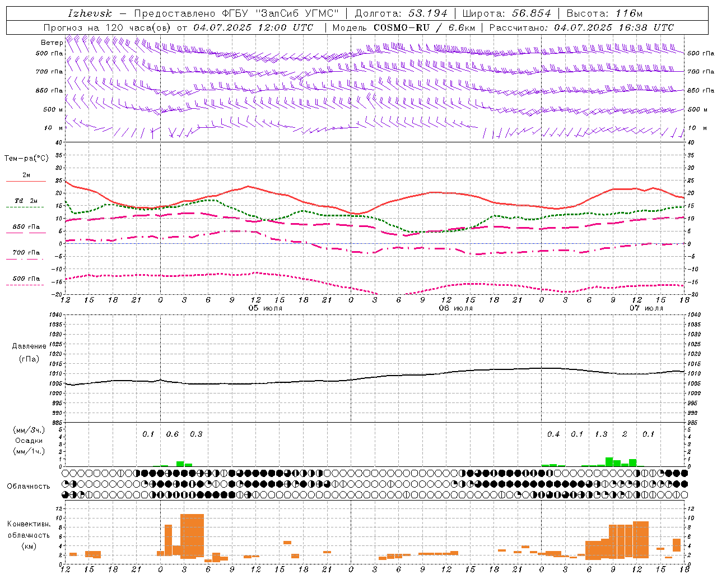717x574 pixels.
Task: Click the green dashed Td legend line sample
Action: [26, 207]
